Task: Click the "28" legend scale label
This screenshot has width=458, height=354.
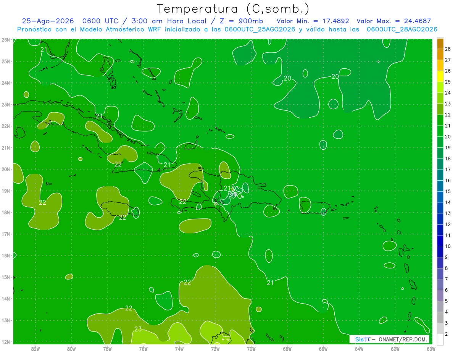Action: pyautogui.click(x=448, y=49)
